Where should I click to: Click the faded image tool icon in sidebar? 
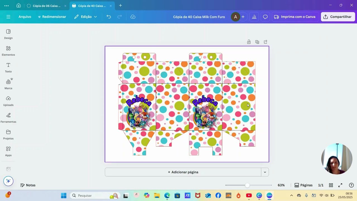pyautogui.click(x=8, y=169)
